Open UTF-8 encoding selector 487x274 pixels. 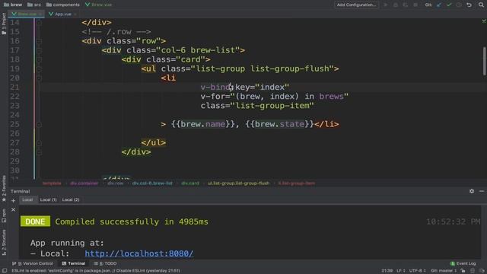(418, 271)
